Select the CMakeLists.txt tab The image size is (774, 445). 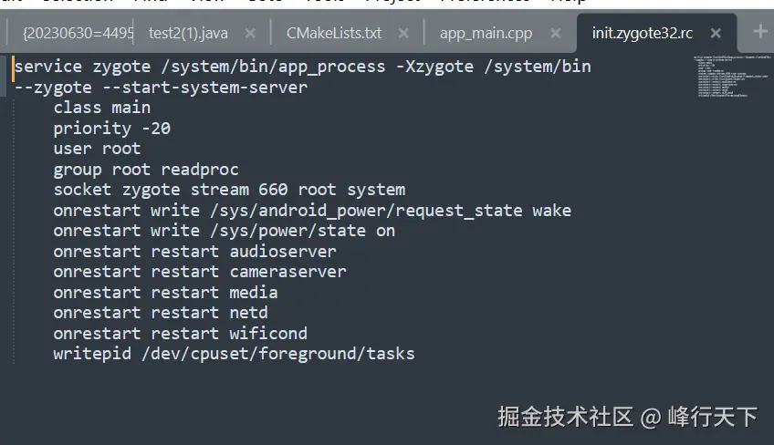click(334, 33)
